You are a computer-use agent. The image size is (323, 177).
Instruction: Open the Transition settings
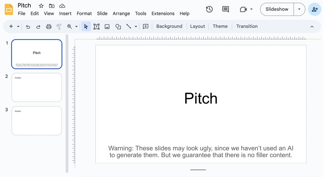click(x=247, y=26)
